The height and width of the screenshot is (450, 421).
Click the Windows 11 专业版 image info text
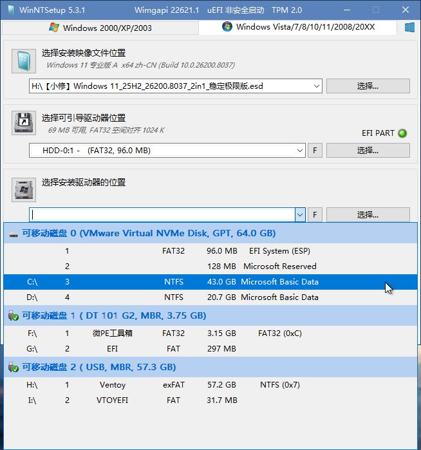click(x=140, y=65)
